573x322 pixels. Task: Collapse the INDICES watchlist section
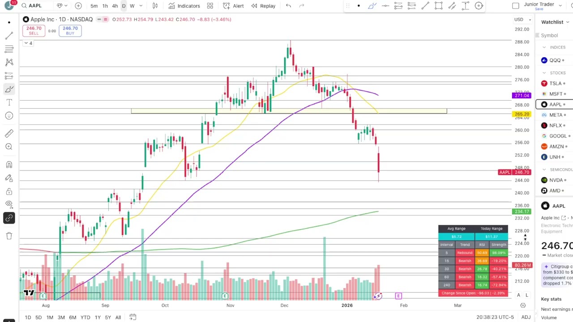click(x=544, y=47)
